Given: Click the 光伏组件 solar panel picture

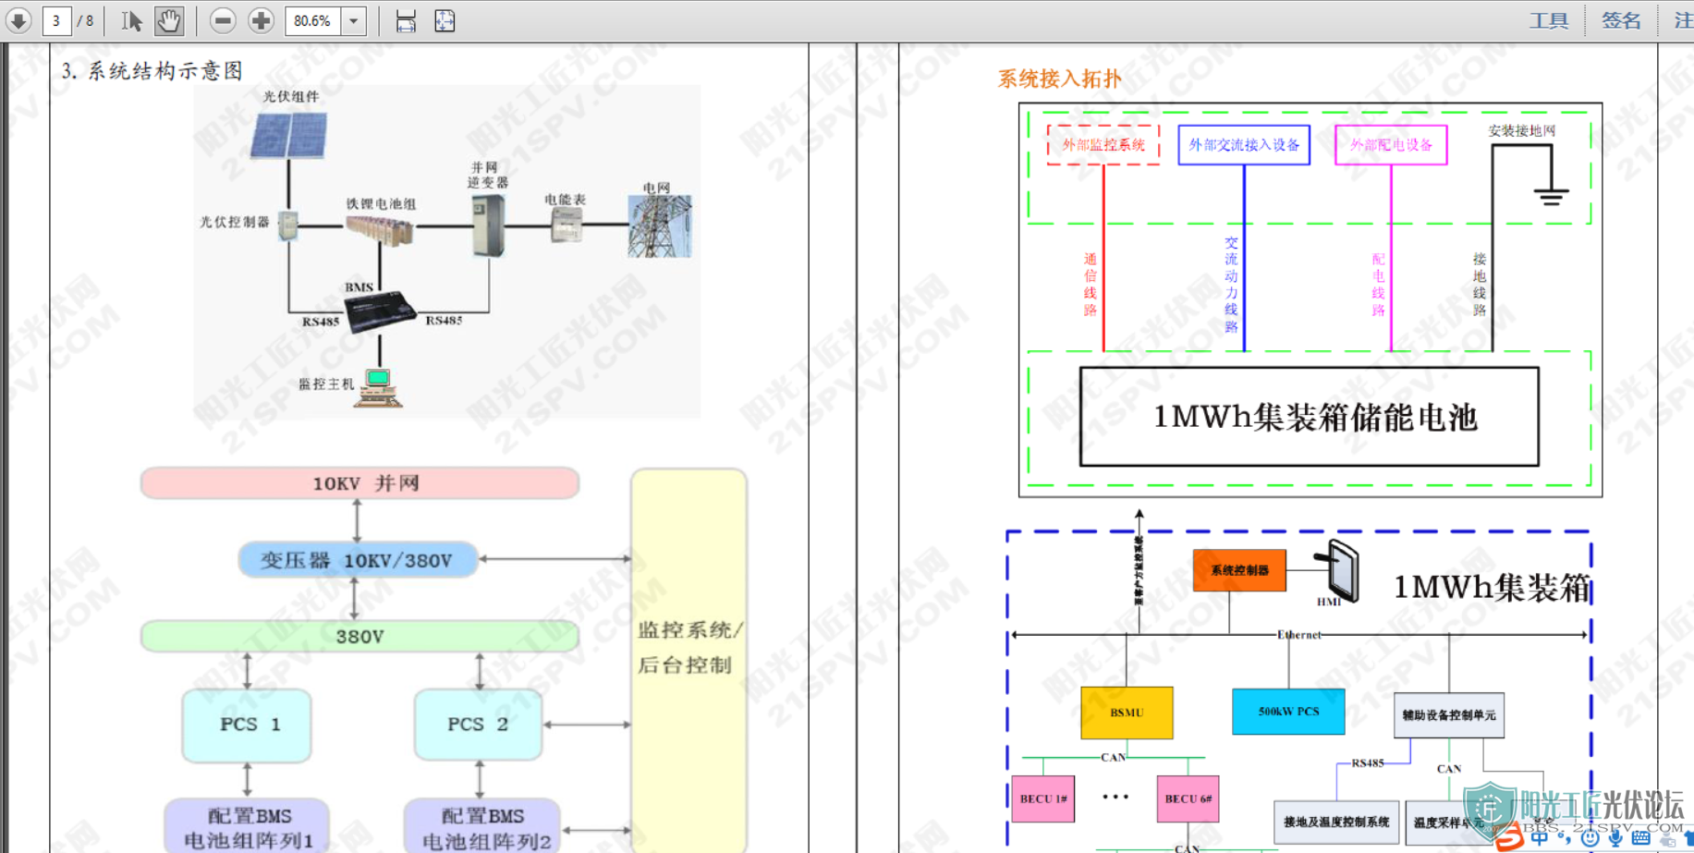Looking at the screenshot, I should pos(288,135).
